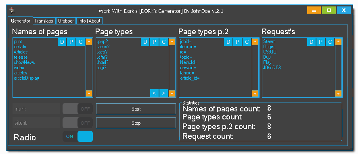Click the orange up arrow in Names of pages

pyautogui.click(x=89, y=42)
